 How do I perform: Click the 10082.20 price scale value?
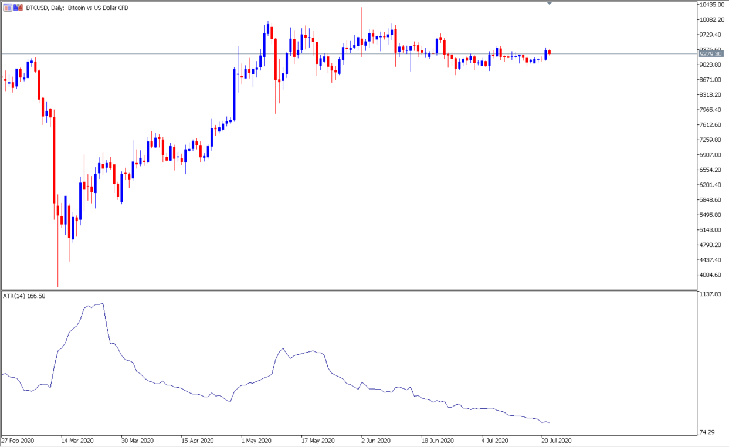712,19
